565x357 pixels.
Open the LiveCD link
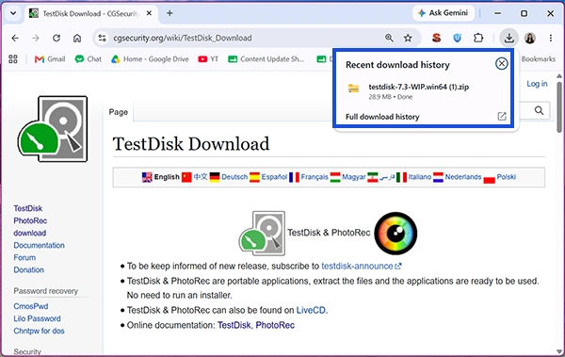point(312,310)
